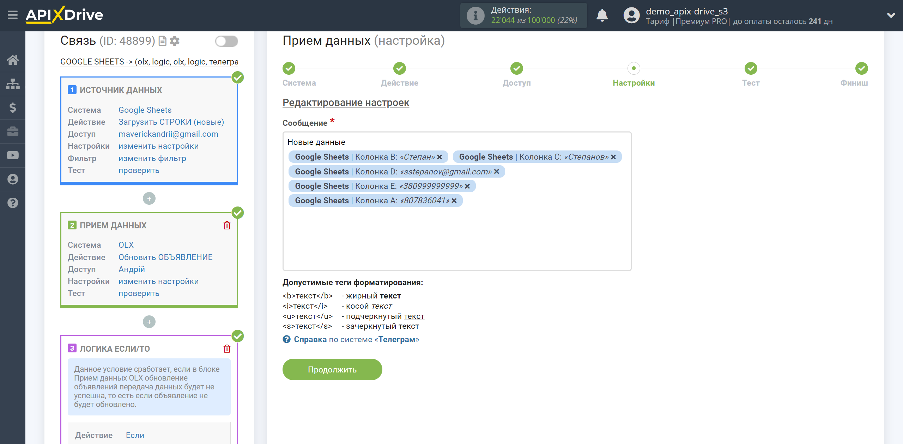This screenshot has height=444, width=903.
Task: Remove the Колонка D email tag
Action: 497,172
